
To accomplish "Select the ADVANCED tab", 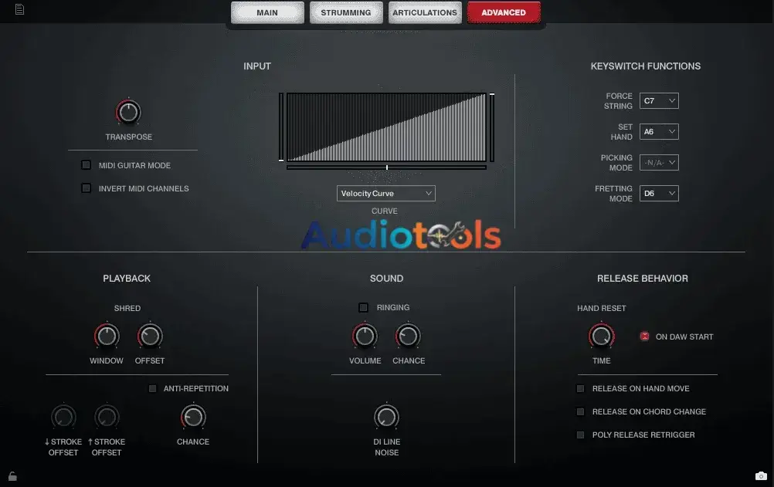I will pos(504,12).
